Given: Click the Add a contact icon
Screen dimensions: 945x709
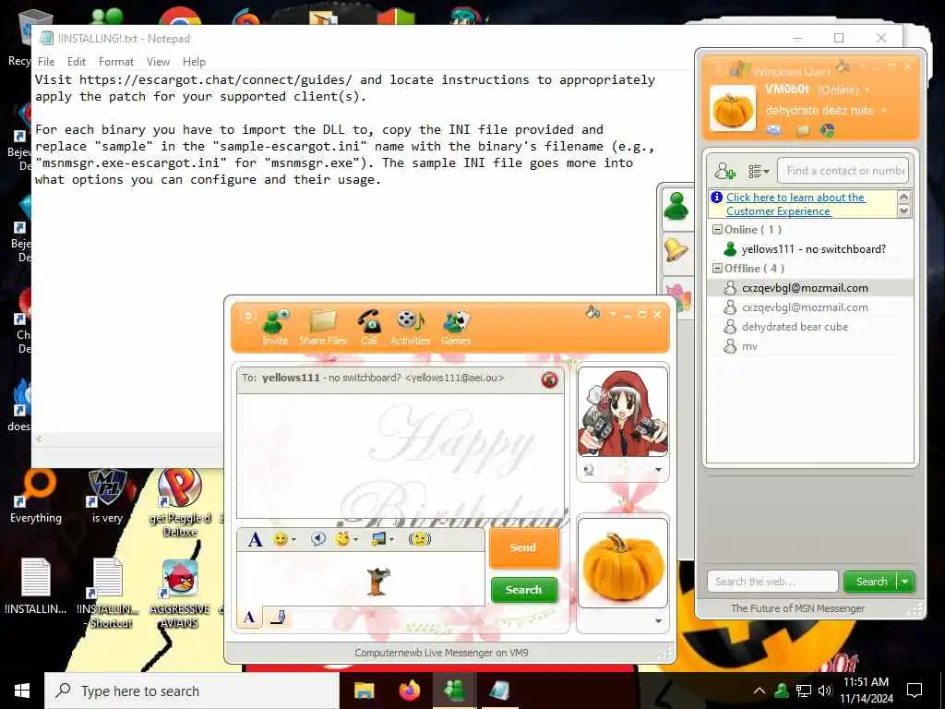Looking at the screenshot, I should tap(724, 171).
